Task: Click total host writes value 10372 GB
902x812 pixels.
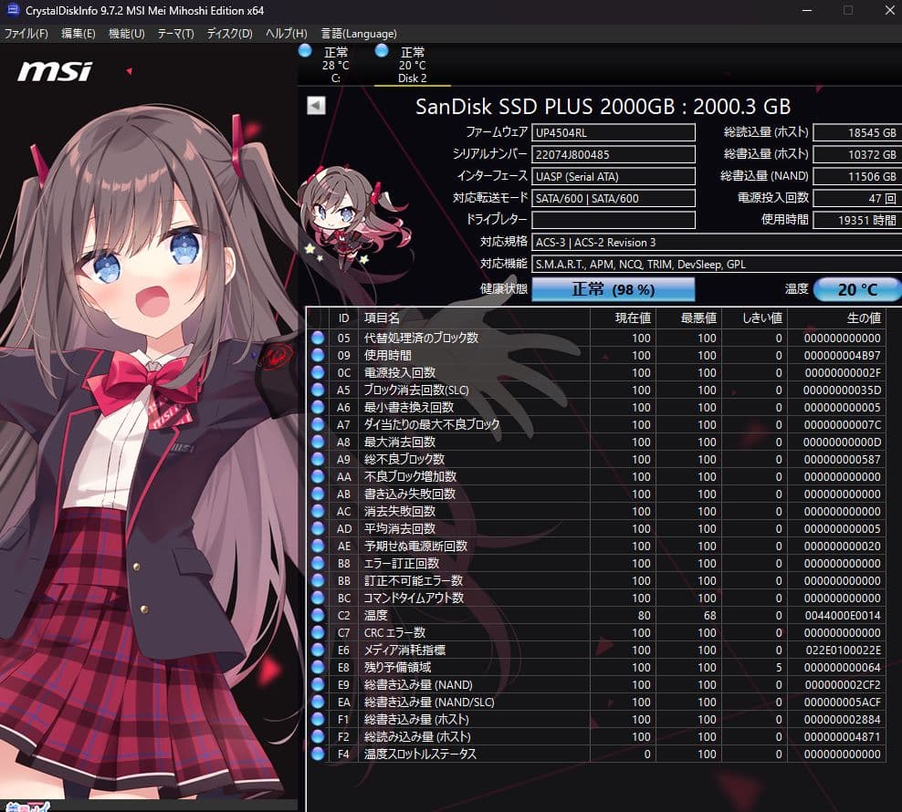Action: click(857, 155)
